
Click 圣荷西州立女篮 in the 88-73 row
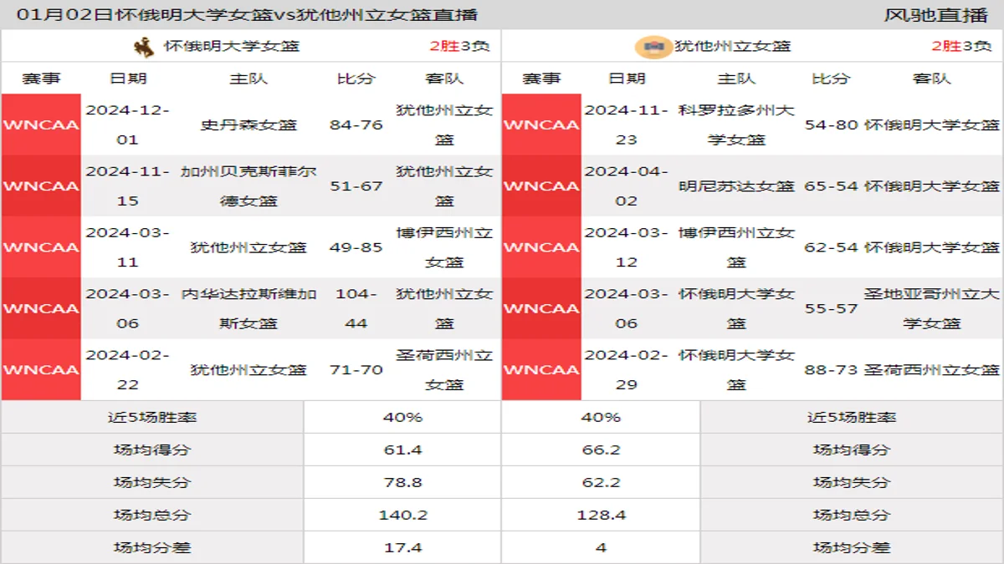[932, 369]
